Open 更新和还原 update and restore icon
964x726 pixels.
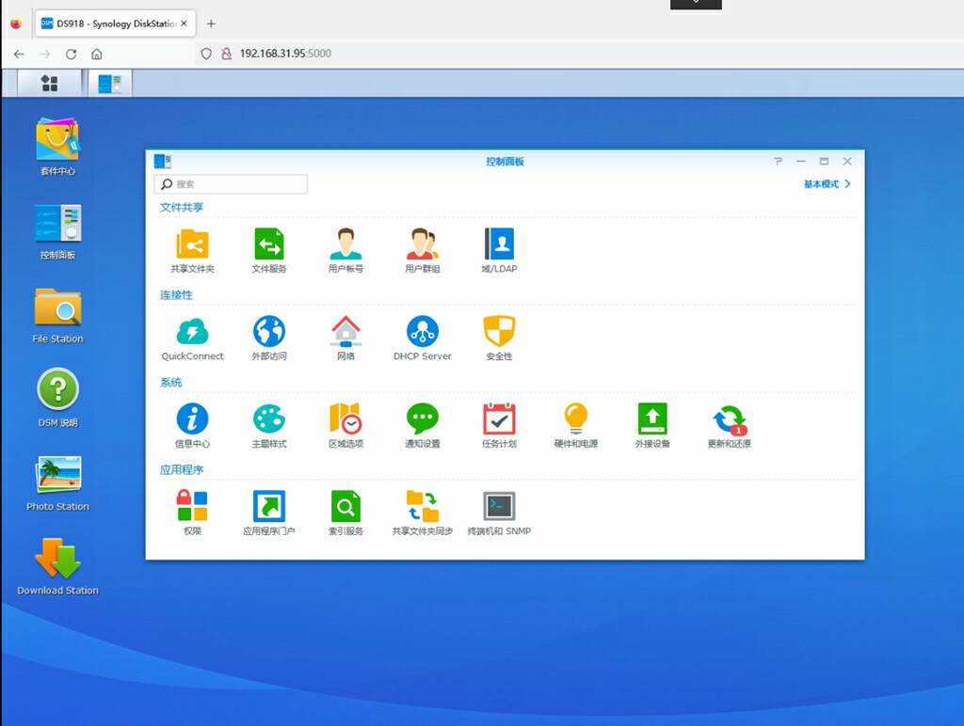click(729, 419)
